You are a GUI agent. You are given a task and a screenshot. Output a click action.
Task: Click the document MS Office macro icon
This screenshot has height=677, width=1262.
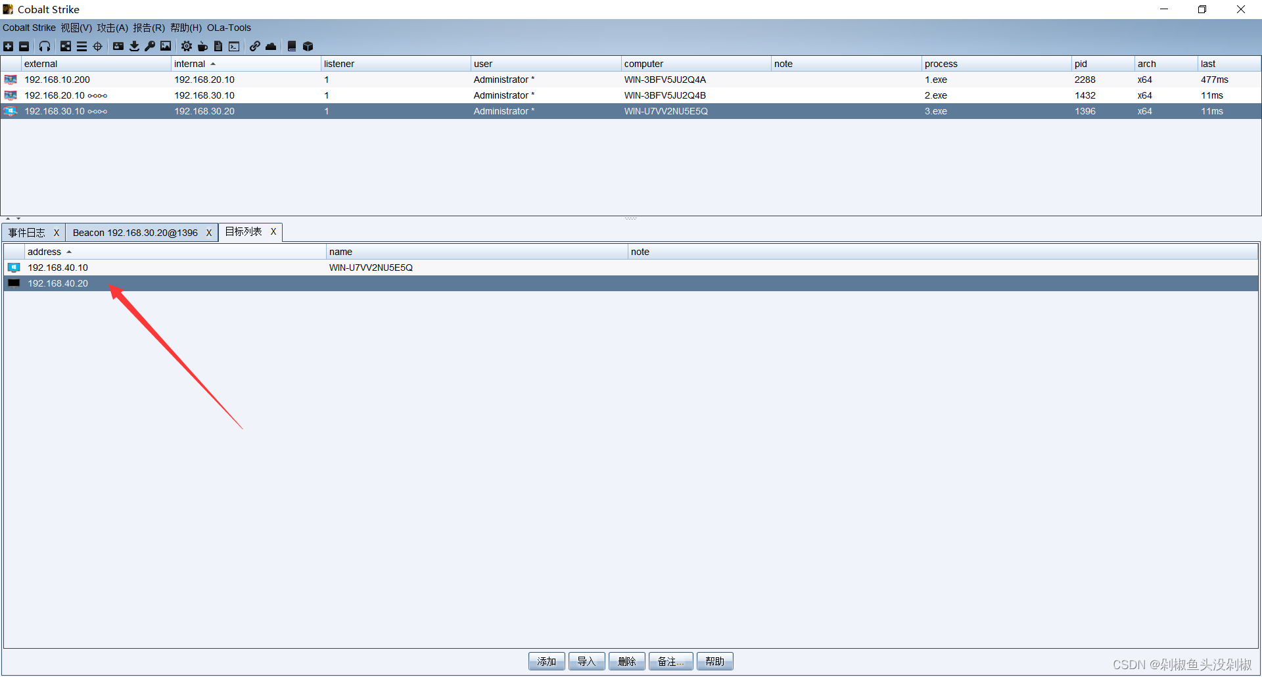(x=218, y=46)
